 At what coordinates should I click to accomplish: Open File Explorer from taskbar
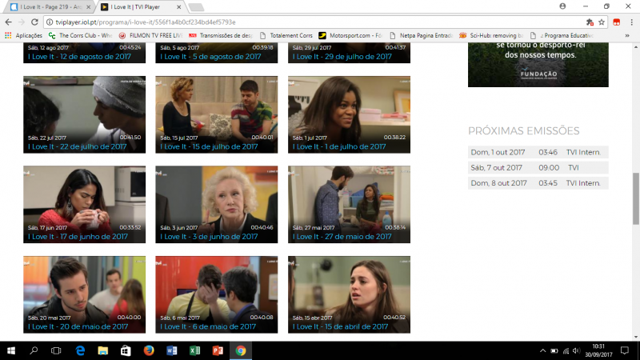point(103,350)
